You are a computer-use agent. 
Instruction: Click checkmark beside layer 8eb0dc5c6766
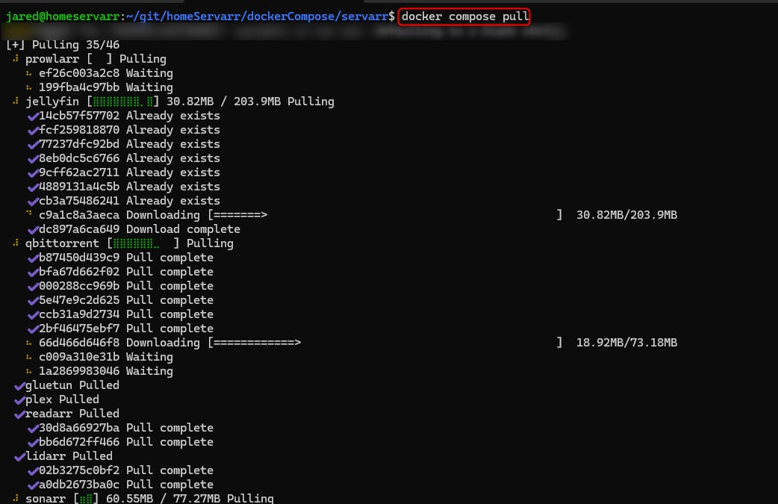pyautogui.click(x=33, y=159)
